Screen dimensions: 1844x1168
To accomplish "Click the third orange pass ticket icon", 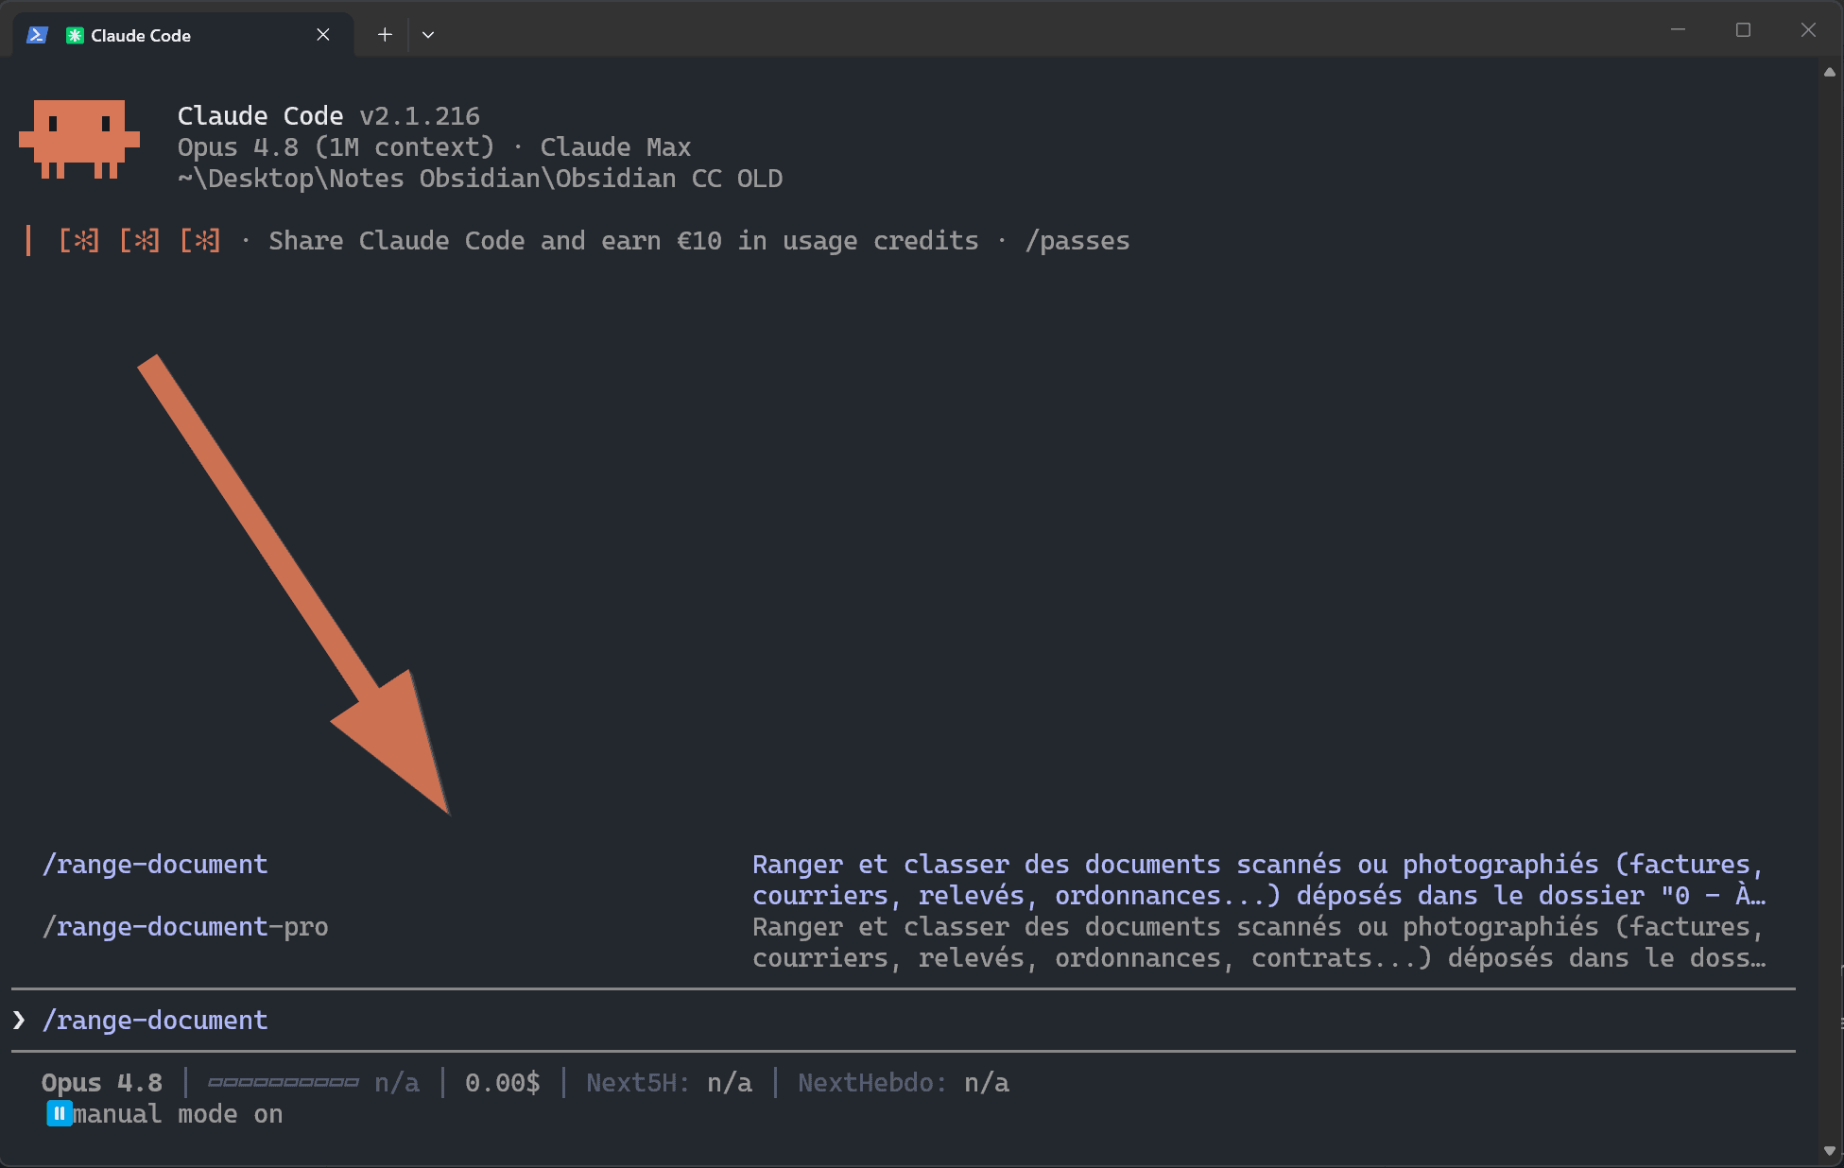I will pyautogui.click(x=200, y=241).
